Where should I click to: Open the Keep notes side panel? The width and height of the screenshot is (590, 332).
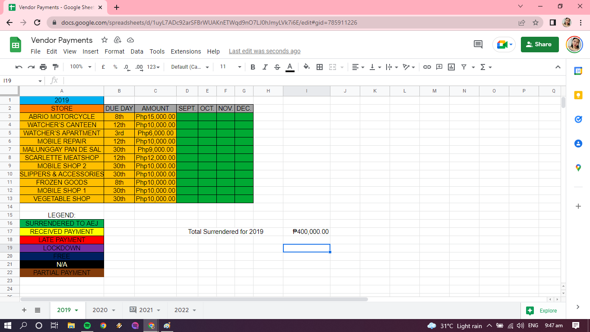coord(578,95)
